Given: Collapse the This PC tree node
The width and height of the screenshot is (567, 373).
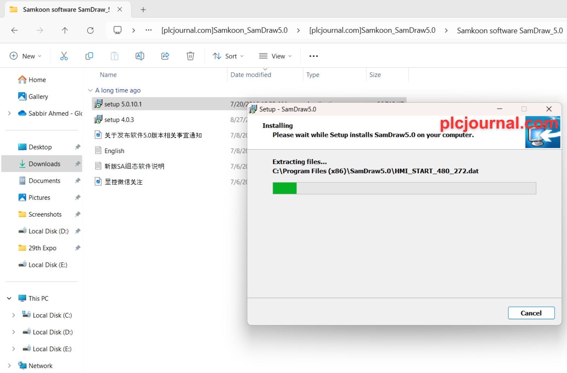Looking at the screenshot, I should coord(9,298).
